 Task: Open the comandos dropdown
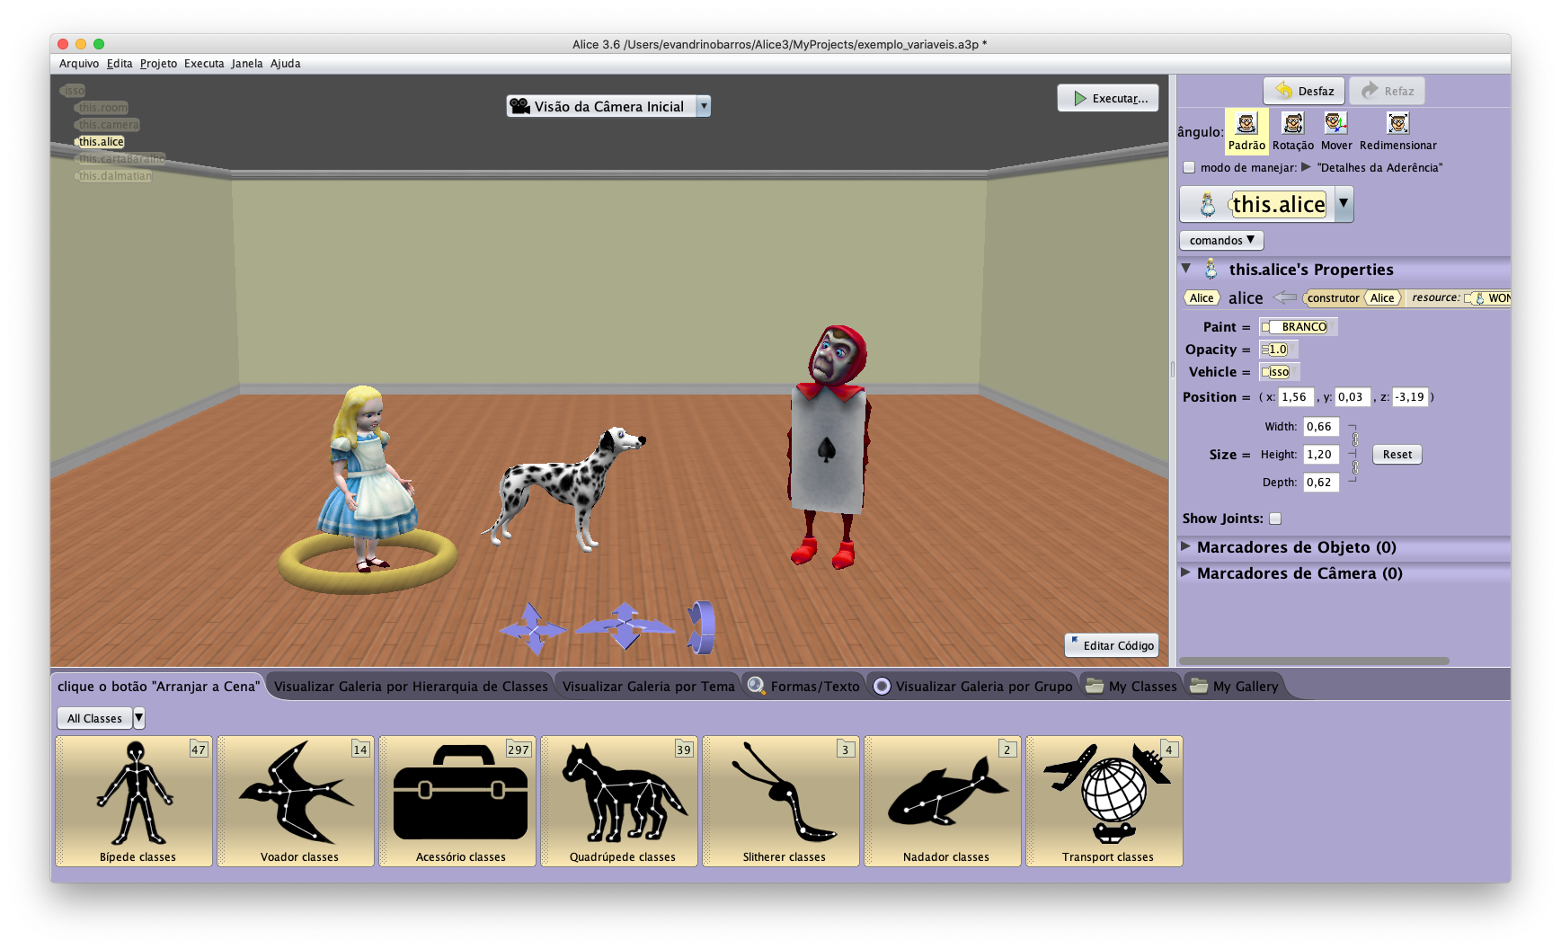(1221, 240)
